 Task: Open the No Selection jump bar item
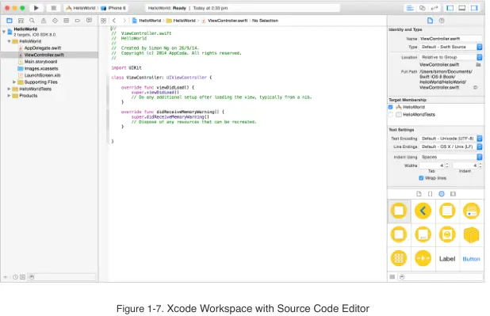coord(265,21)
